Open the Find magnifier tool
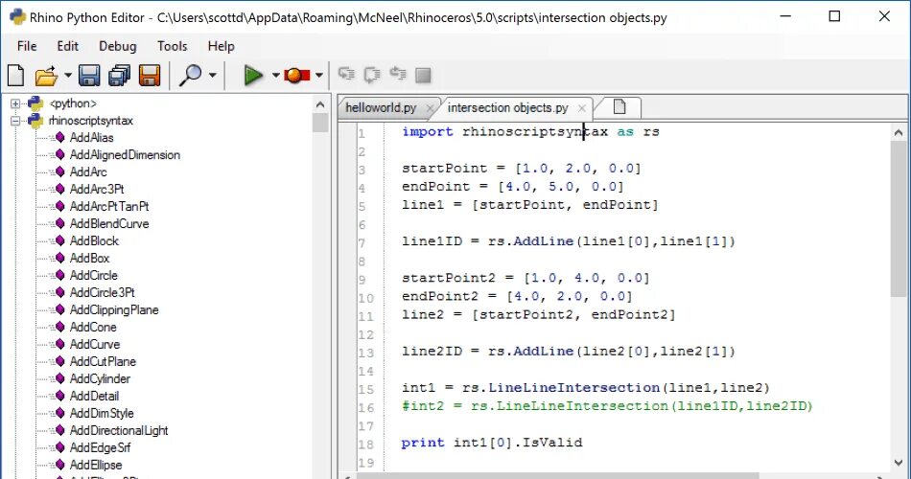Image resolution: width=911 pixels, height=479 pixels. tap(191, 76)
